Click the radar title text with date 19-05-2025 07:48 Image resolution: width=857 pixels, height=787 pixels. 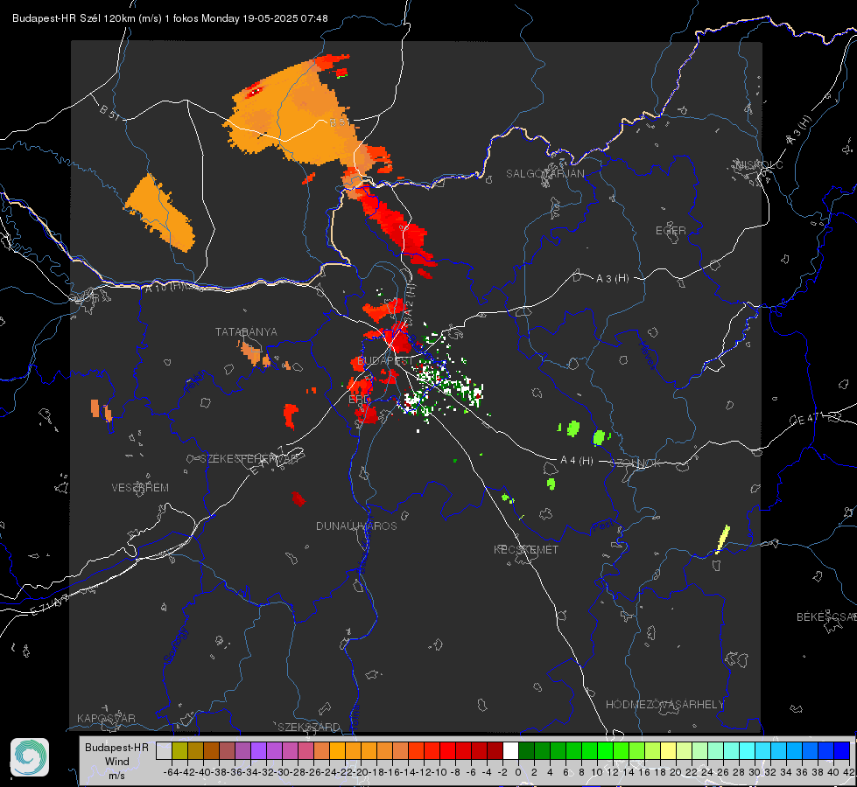pyautogui.click(x=170, y=18)
